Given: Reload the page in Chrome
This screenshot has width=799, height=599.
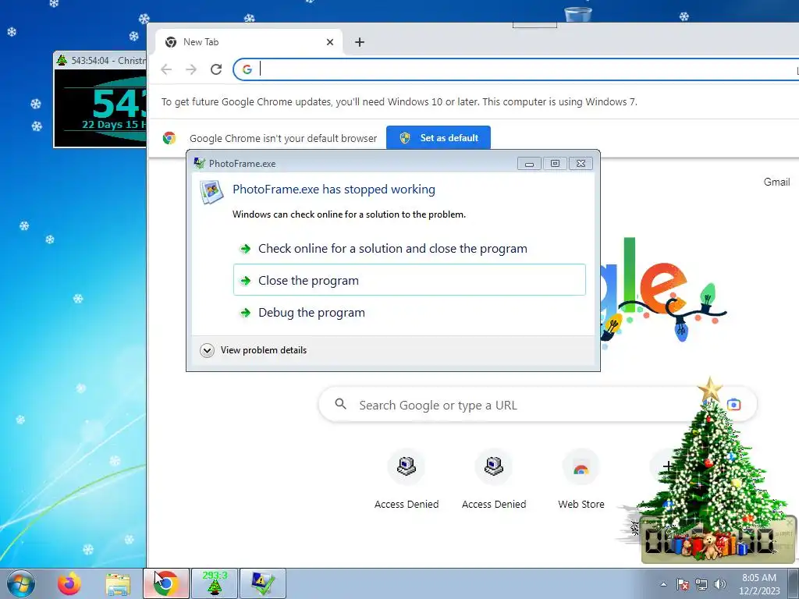Looking at the screenshot, I should click(x=216, y=69).
